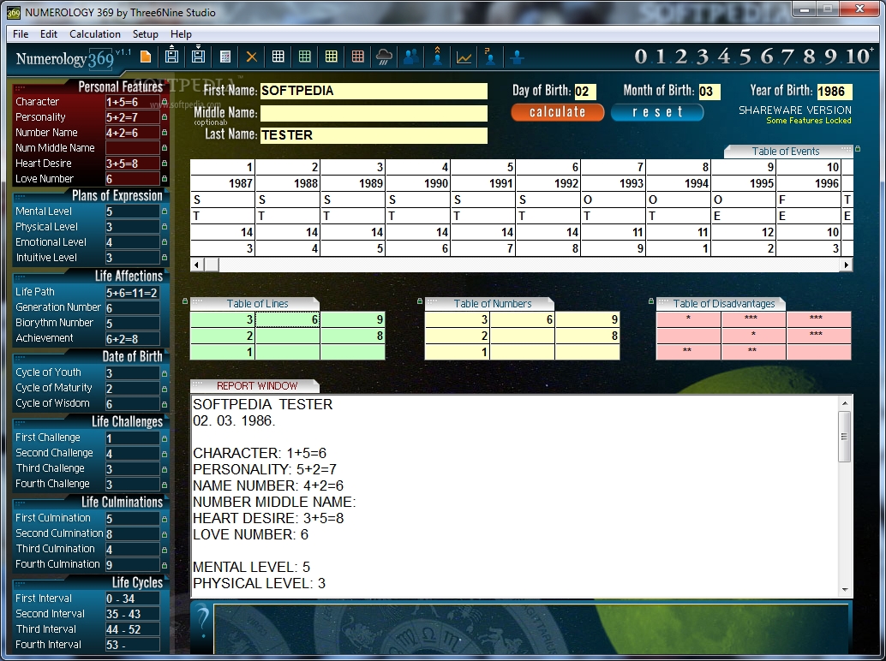Click the orange calculate button

tap(557, 112)
